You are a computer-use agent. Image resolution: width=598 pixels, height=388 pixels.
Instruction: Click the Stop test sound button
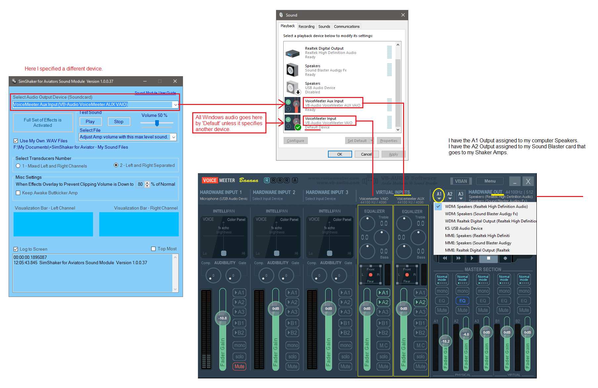click(x=119, y=121)
